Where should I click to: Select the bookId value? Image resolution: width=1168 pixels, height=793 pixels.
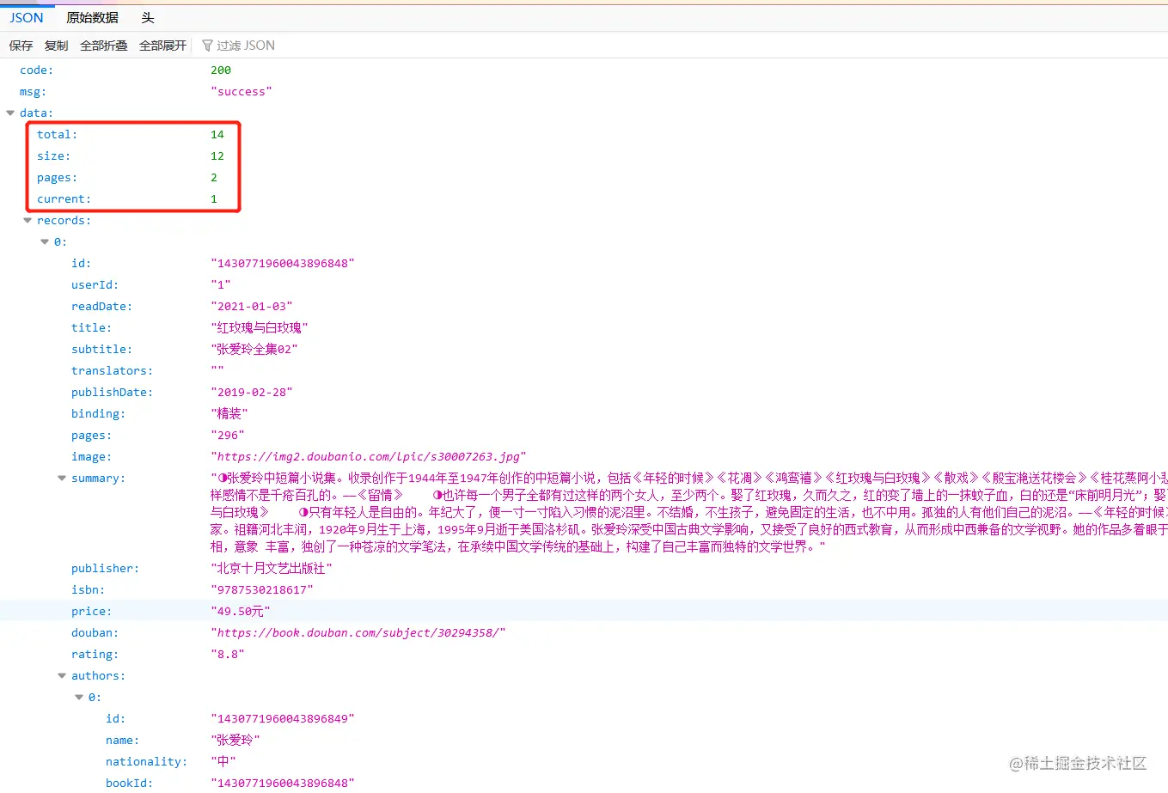[x=283, y=784]
